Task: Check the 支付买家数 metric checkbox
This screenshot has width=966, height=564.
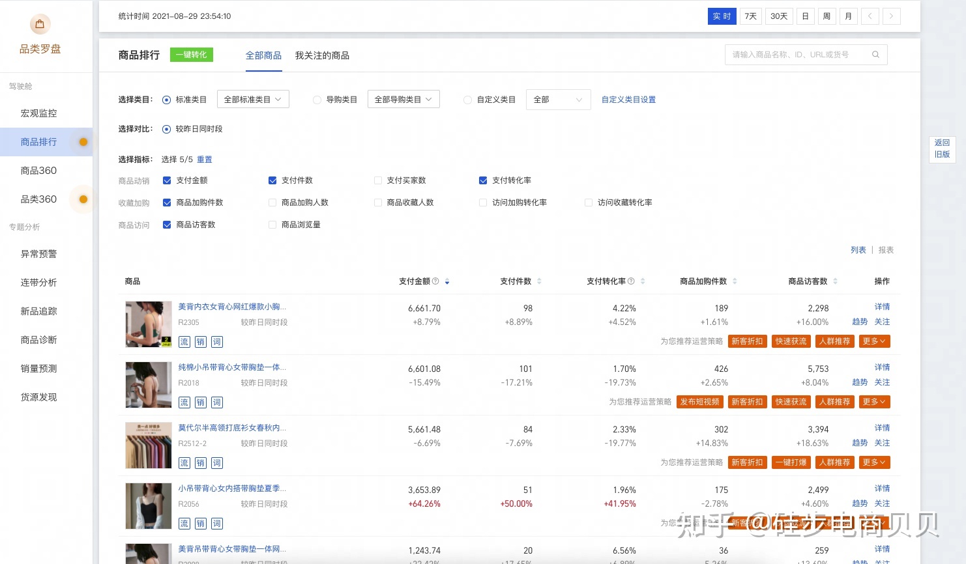Action: click(x=378, y=180)
